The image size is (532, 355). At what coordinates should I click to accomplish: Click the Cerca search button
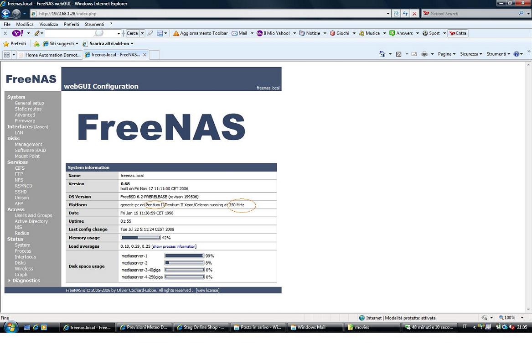pos(132,33)
